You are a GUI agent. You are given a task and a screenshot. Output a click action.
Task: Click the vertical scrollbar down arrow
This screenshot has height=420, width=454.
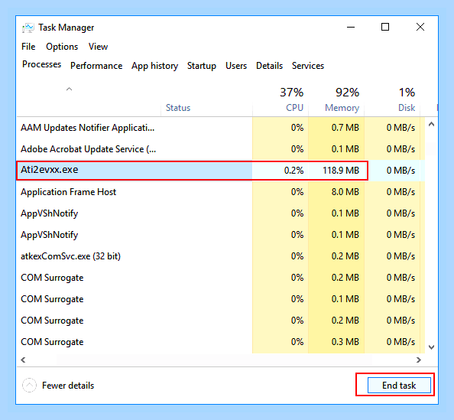[431, 347]
